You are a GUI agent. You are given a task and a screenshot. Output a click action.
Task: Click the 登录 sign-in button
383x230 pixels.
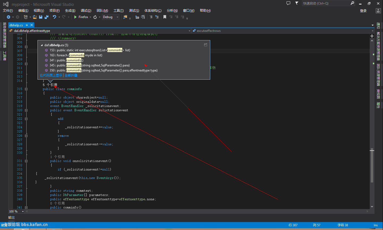tap(363, 11)
